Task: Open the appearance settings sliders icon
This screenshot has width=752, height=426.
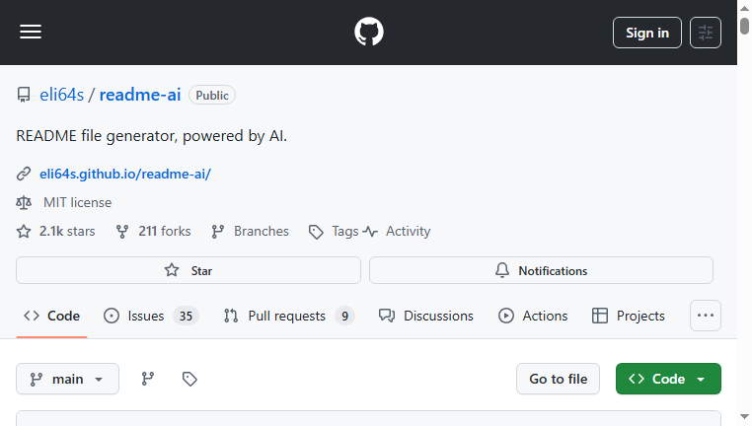Action: (x=705, y=33)
